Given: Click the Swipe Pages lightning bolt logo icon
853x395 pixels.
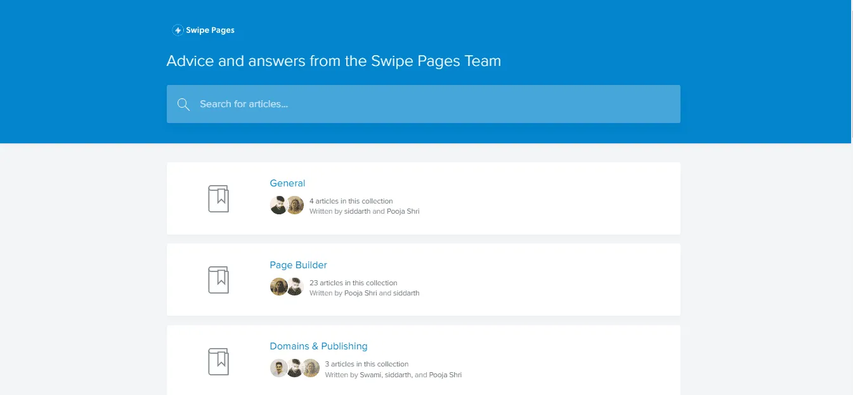Looking at the screenshot, I should click(x=176, y=29).
